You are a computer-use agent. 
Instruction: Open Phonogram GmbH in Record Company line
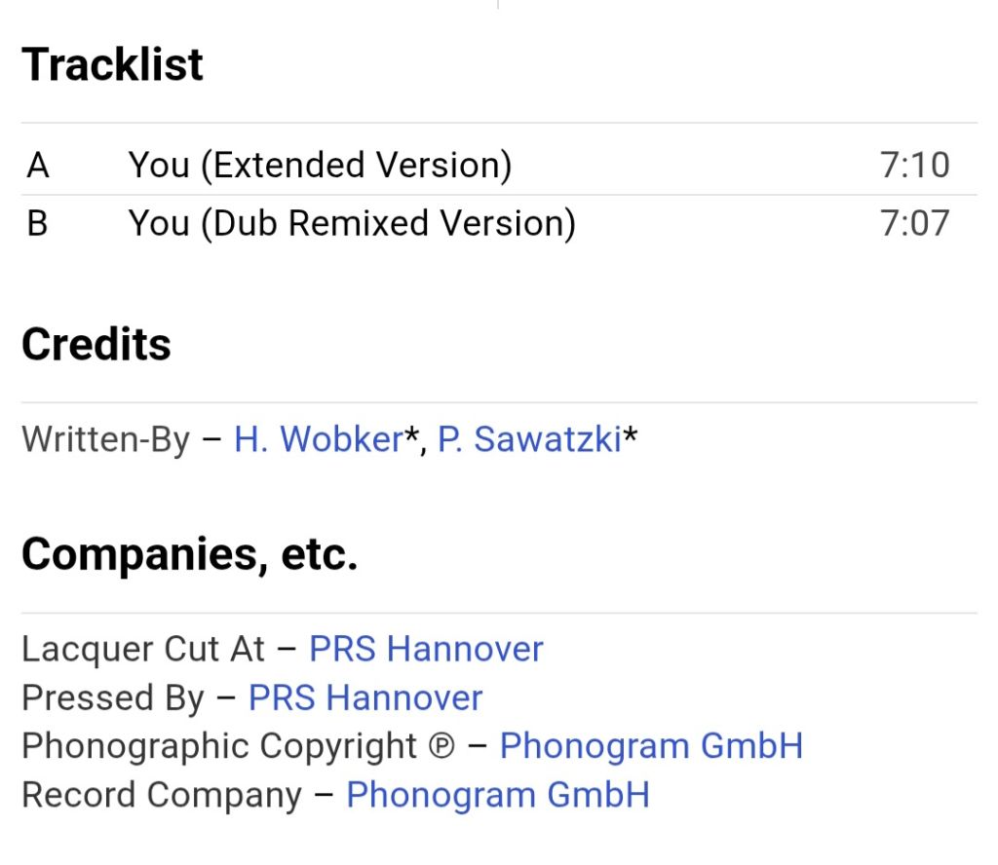pyautogui.click(x=498, y=795)
